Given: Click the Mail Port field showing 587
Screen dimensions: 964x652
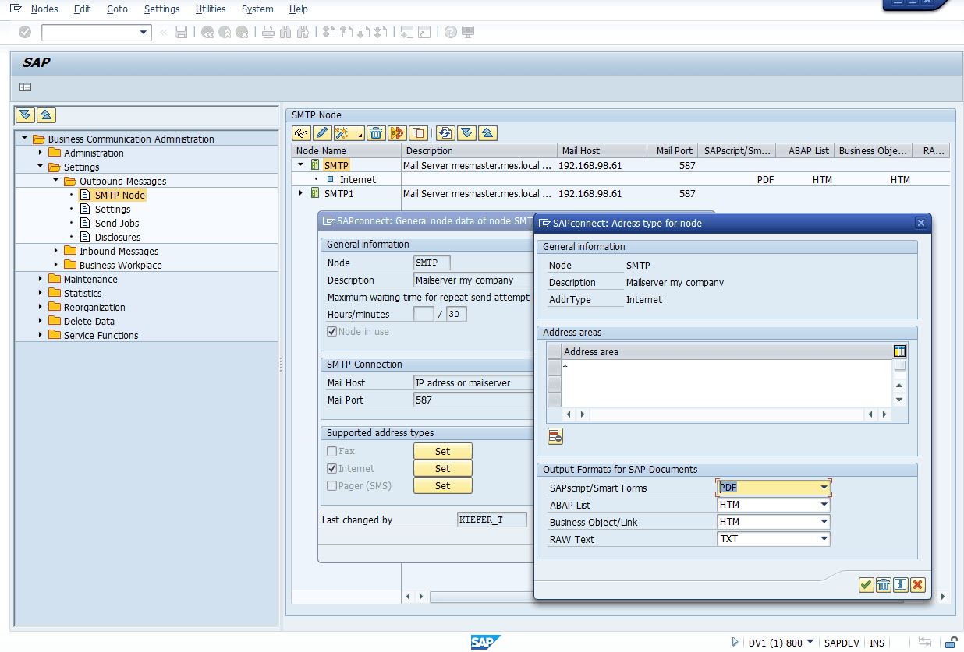Looking at the screenshot, I should (x=473, y=400).
